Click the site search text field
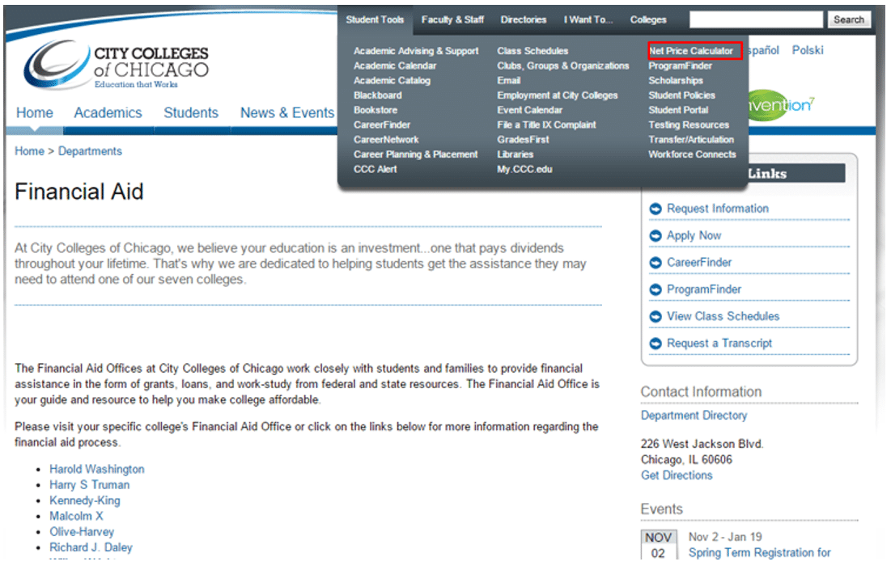The image size is (891, 570). [x=757, y=20]
